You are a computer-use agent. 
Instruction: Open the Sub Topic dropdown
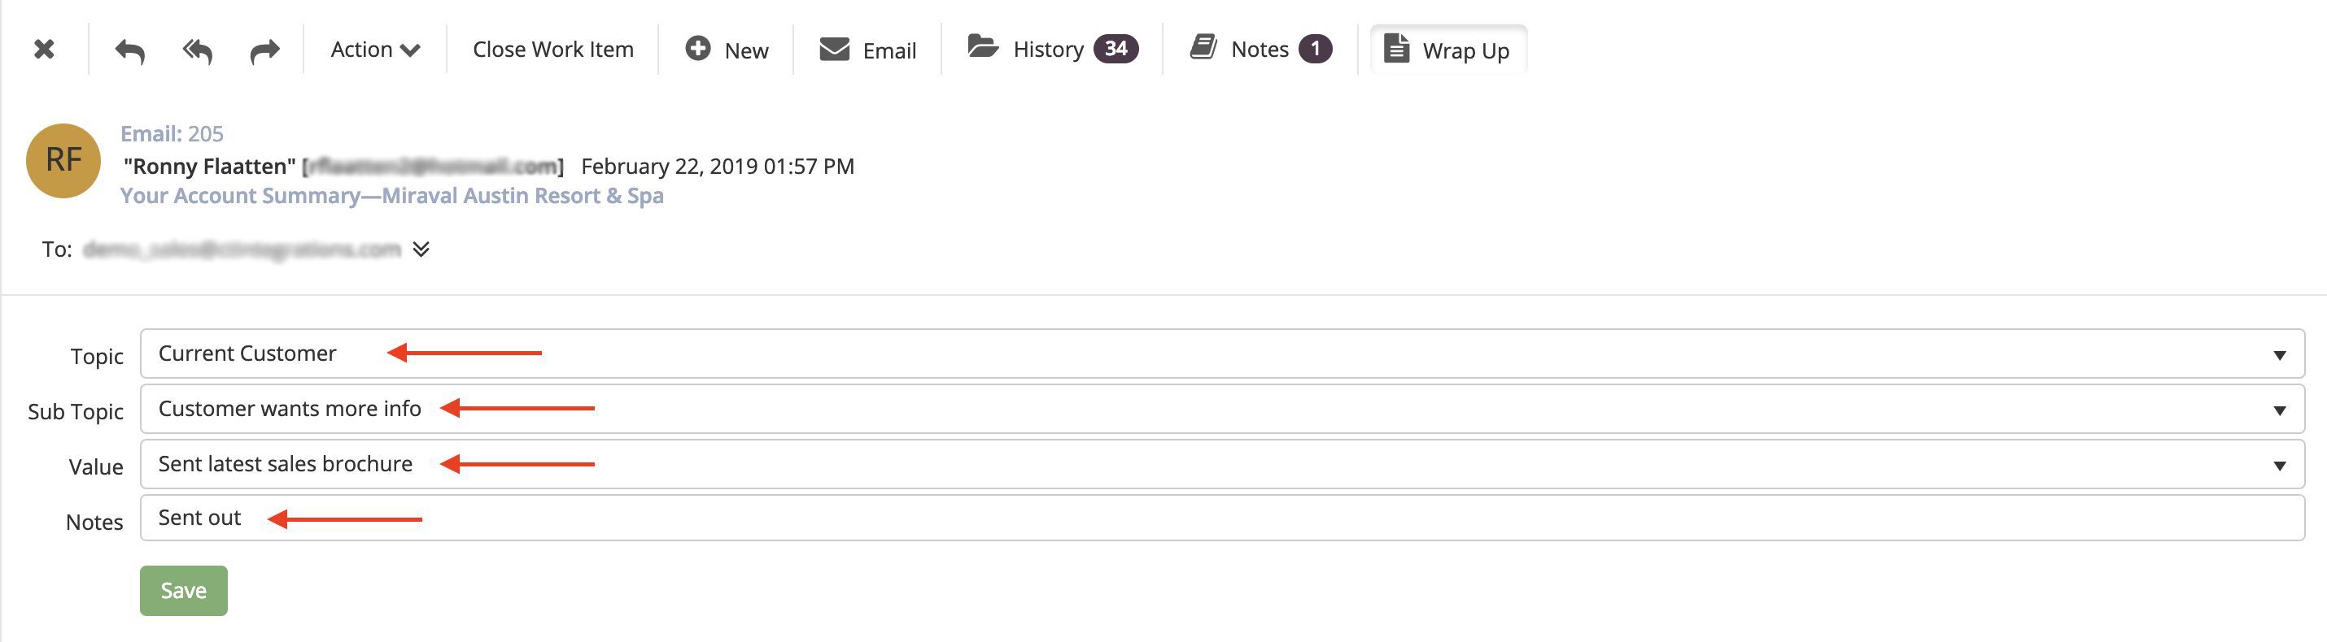point(1222,410)
